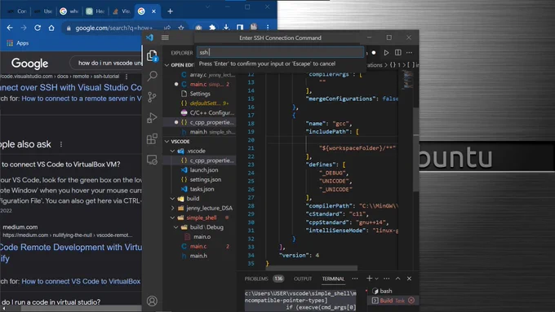Share this page from Chrome address bar
Image resolution: width=555 pixels, height=312 pixels.
click(167, 28)
